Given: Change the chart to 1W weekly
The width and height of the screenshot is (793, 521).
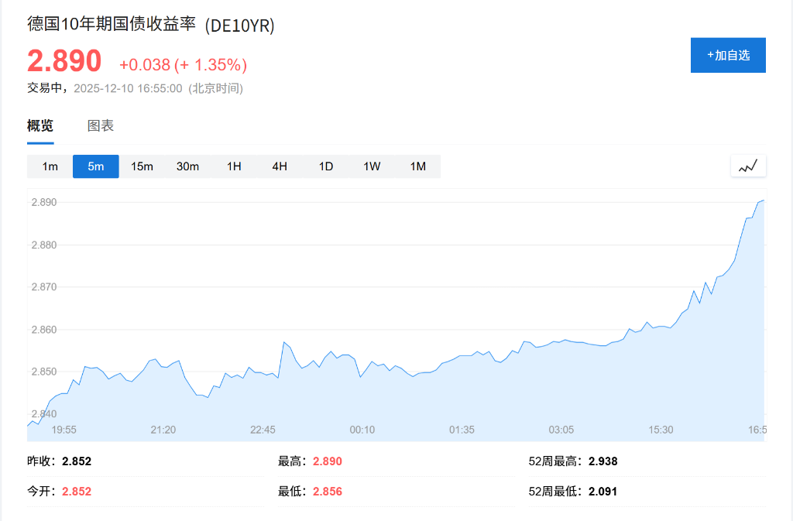Looking at the screenshot, I should tap(372, 166).
